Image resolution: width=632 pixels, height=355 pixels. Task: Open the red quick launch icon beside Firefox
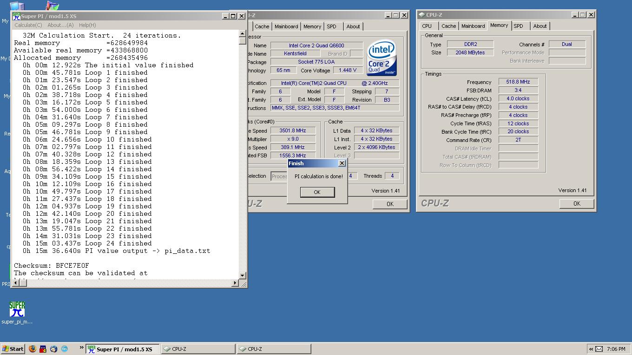click(x=43, y=349)
